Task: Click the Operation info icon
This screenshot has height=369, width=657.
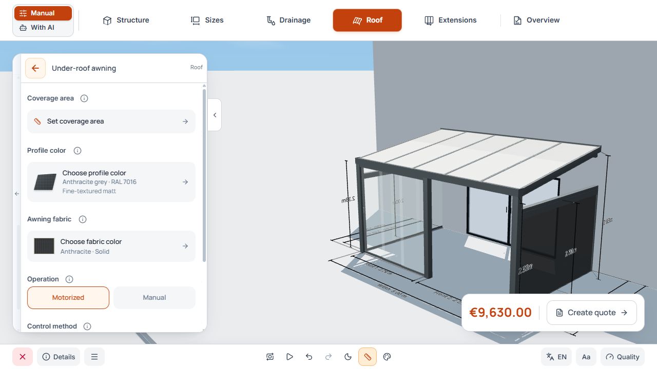Action: 69,279
